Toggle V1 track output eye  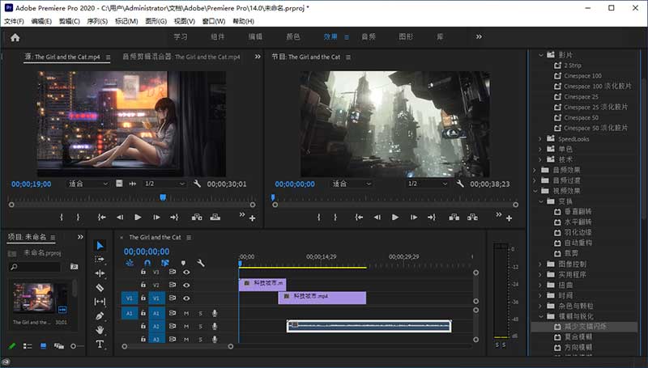pos(186,298)
